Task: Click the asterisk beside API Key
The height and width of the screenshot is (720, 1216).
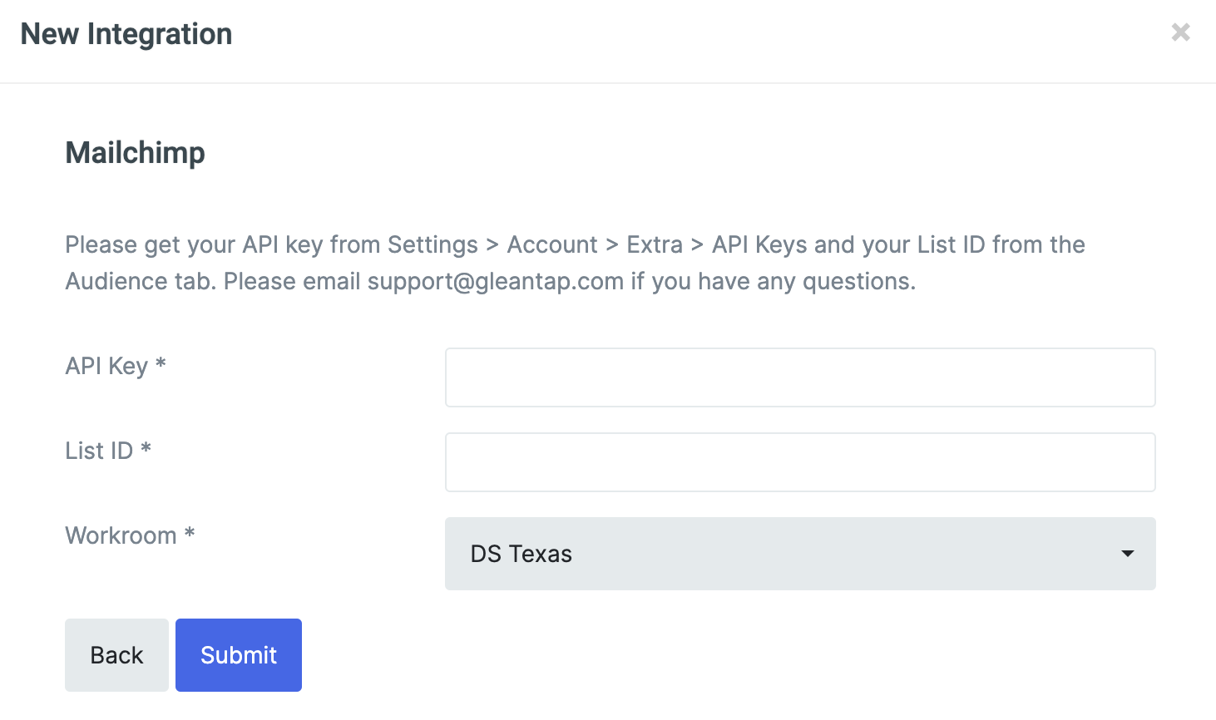Action: [161, 363]
